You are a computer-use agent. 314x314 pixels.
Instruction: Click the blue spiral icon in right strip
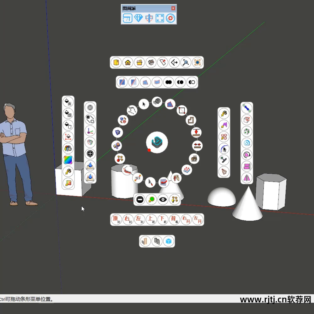pyautogui.click(x=246, y=143)
